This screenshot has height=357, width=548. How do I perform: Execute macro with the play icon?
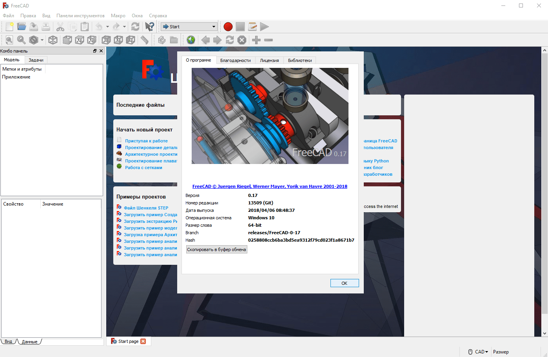265,27
